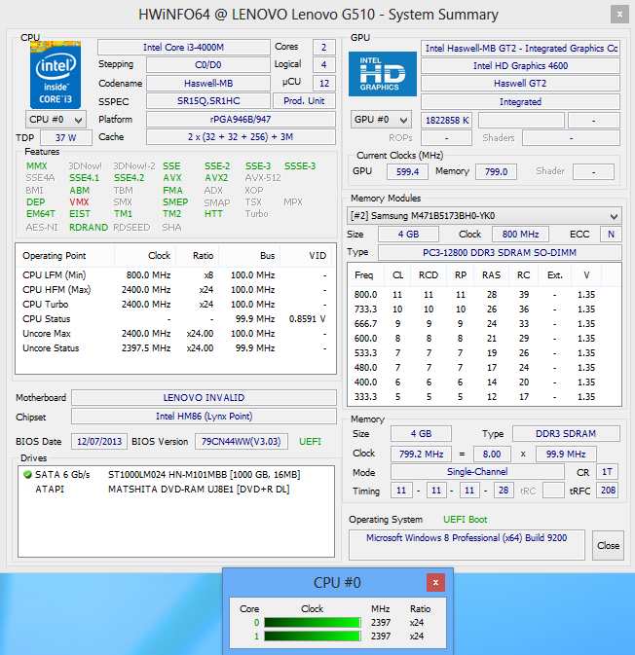Image resolution: width=635 pixels, height=655 pixels.
Task: Select the CPU LFM (Min) row
Action: click(175, 275)
